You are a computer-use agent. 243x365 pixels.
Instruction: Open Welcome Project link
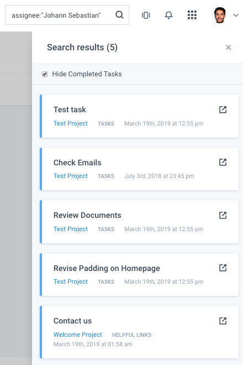[x=78, y=335]
